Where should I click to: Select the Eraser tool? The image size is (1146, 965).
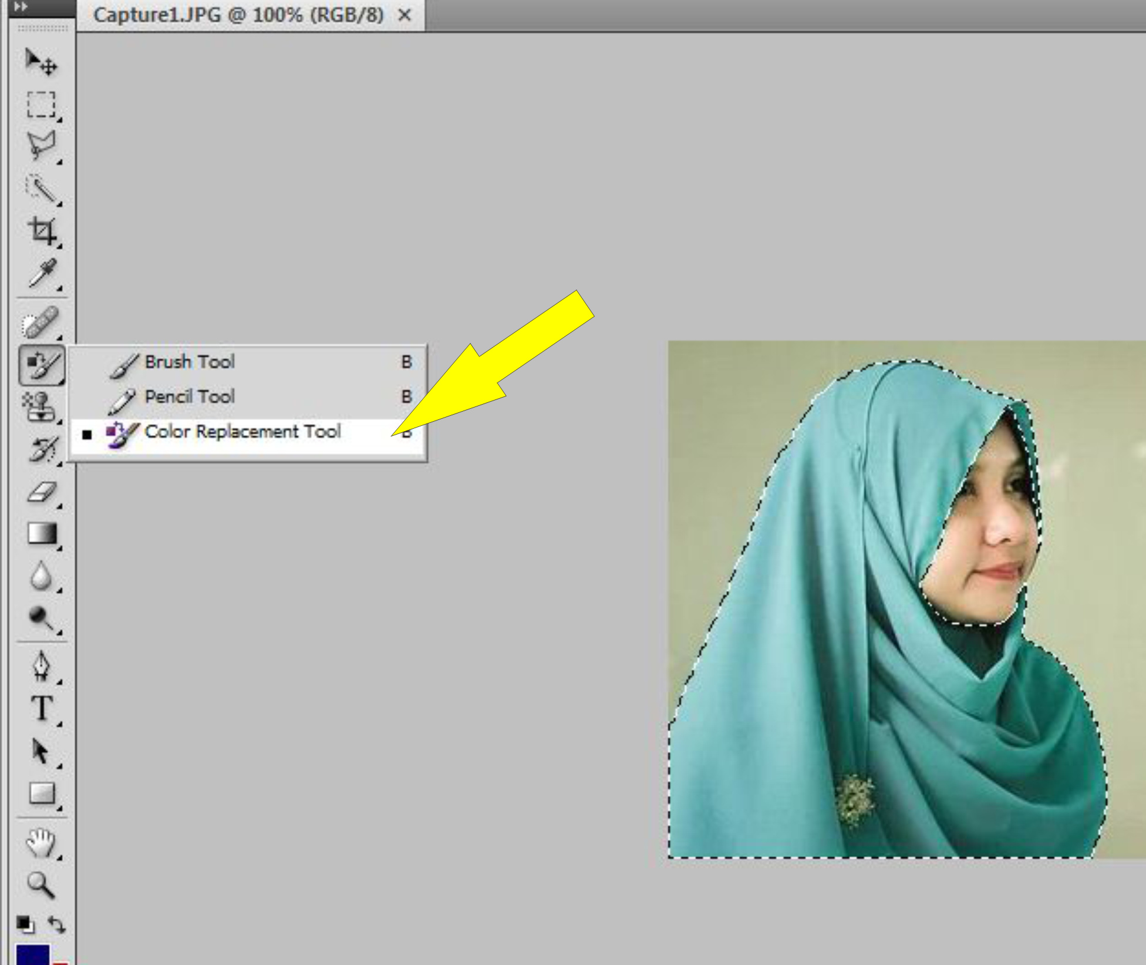click(x=41, y=492)
